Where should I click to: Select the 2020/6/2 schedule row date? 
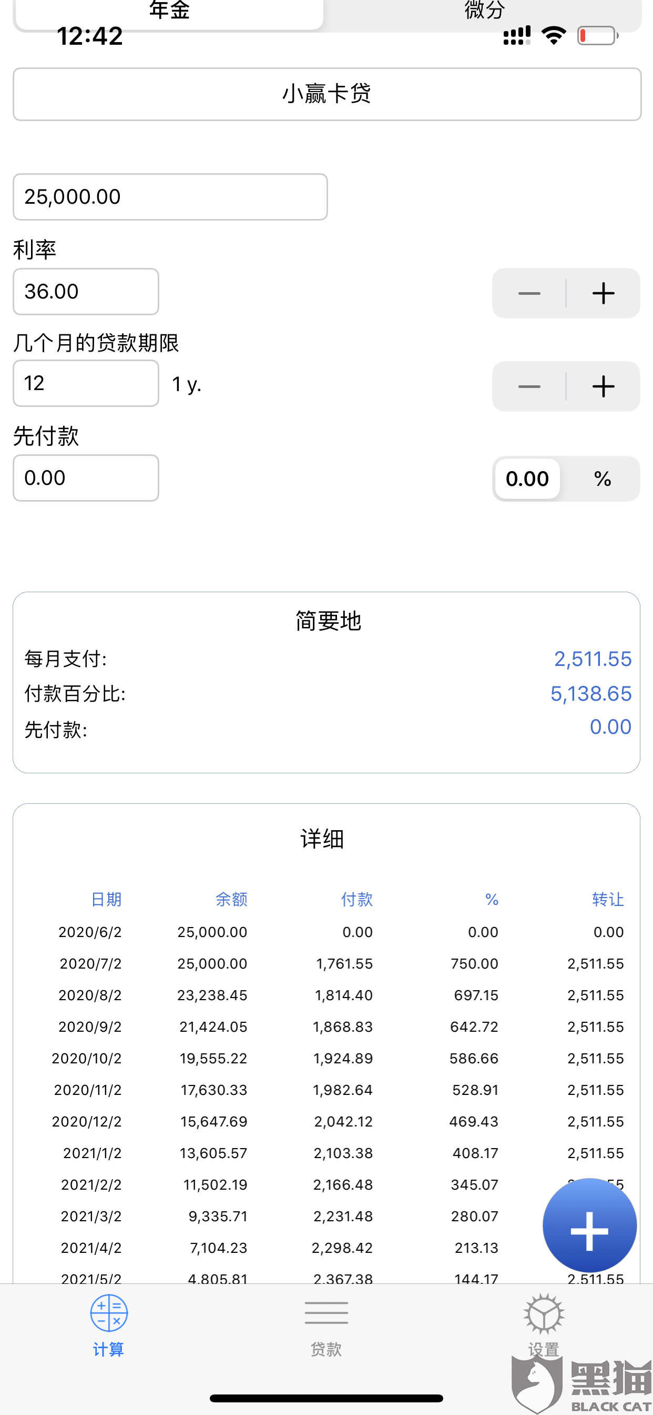(90, 932)
